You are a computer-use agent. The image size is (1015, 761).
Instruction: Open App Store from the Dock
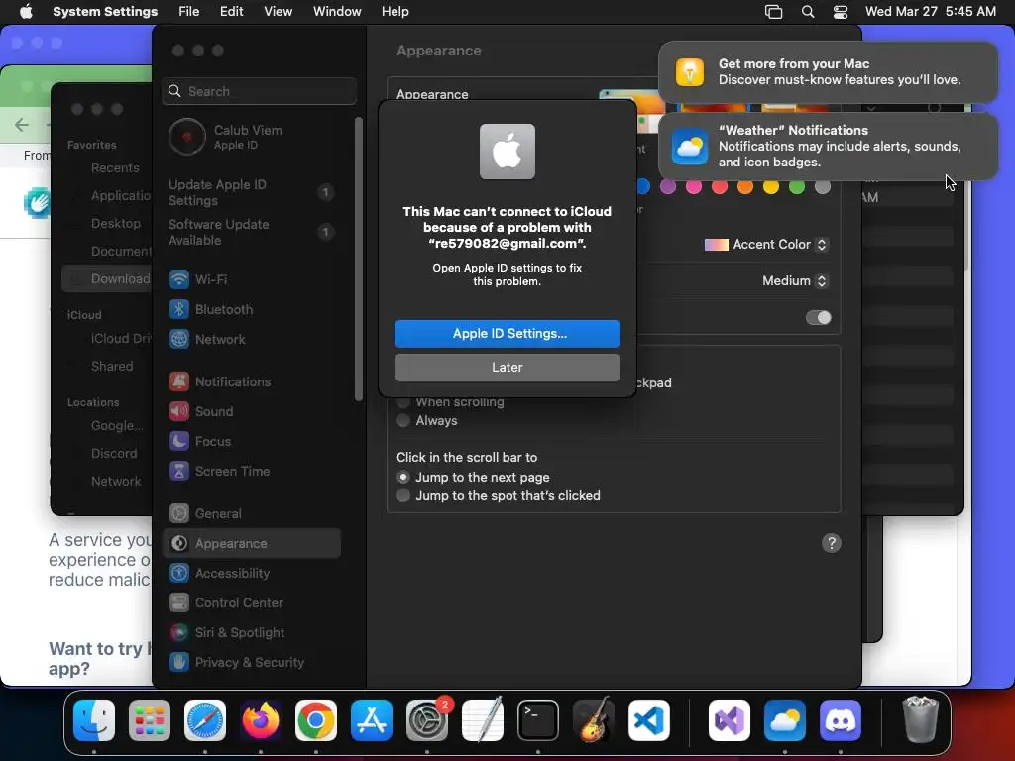point(372,720)
